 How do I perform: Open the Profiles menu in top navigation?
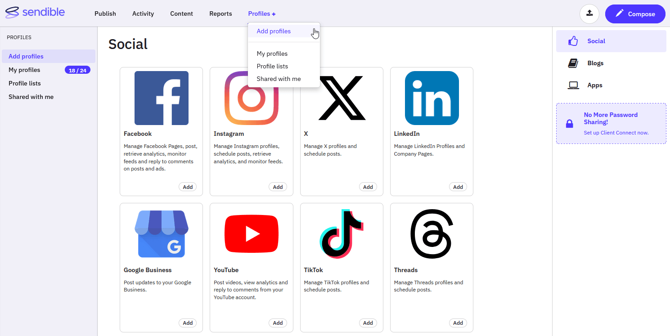tap(262, 13)
